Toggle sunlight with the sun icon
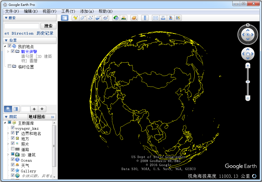The height and width of the screenshot is (182, 262). click(124, 18)
